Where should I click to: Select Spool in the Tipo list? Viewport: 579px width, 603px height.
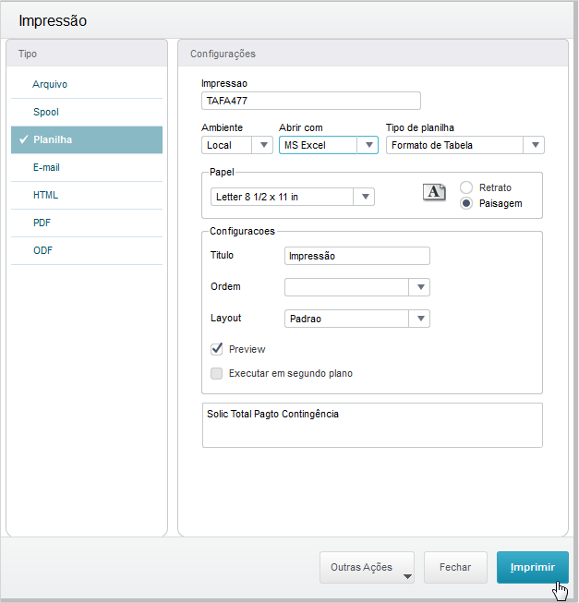(46, 112)
